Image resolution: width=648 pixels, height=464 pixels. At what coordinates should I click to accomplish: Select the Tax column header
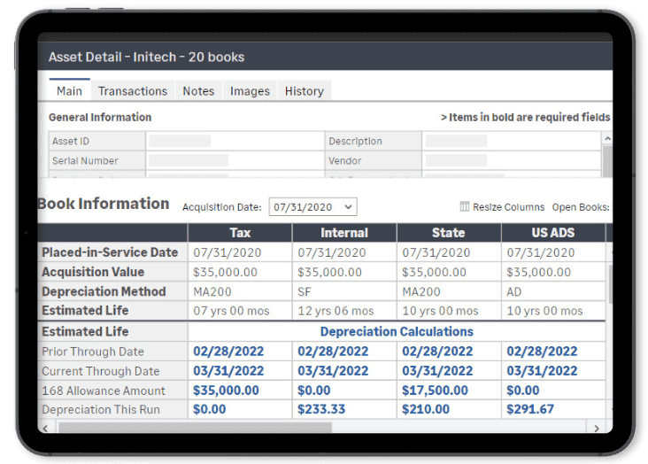(240, 232)
